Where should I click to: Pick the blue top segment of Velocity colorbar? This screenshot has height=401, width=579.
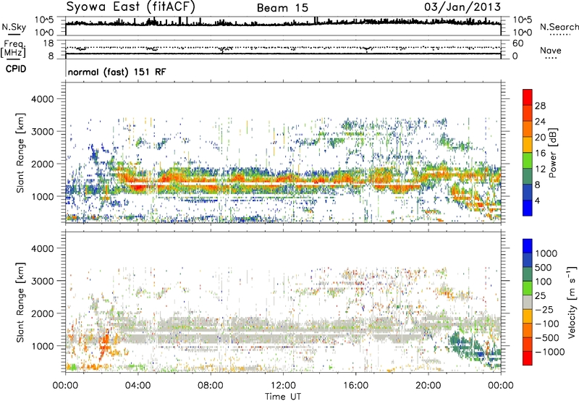coord(528,246)
